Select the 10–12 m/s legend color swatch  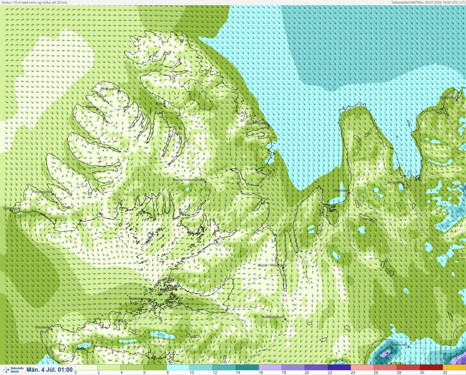point(201,367)
